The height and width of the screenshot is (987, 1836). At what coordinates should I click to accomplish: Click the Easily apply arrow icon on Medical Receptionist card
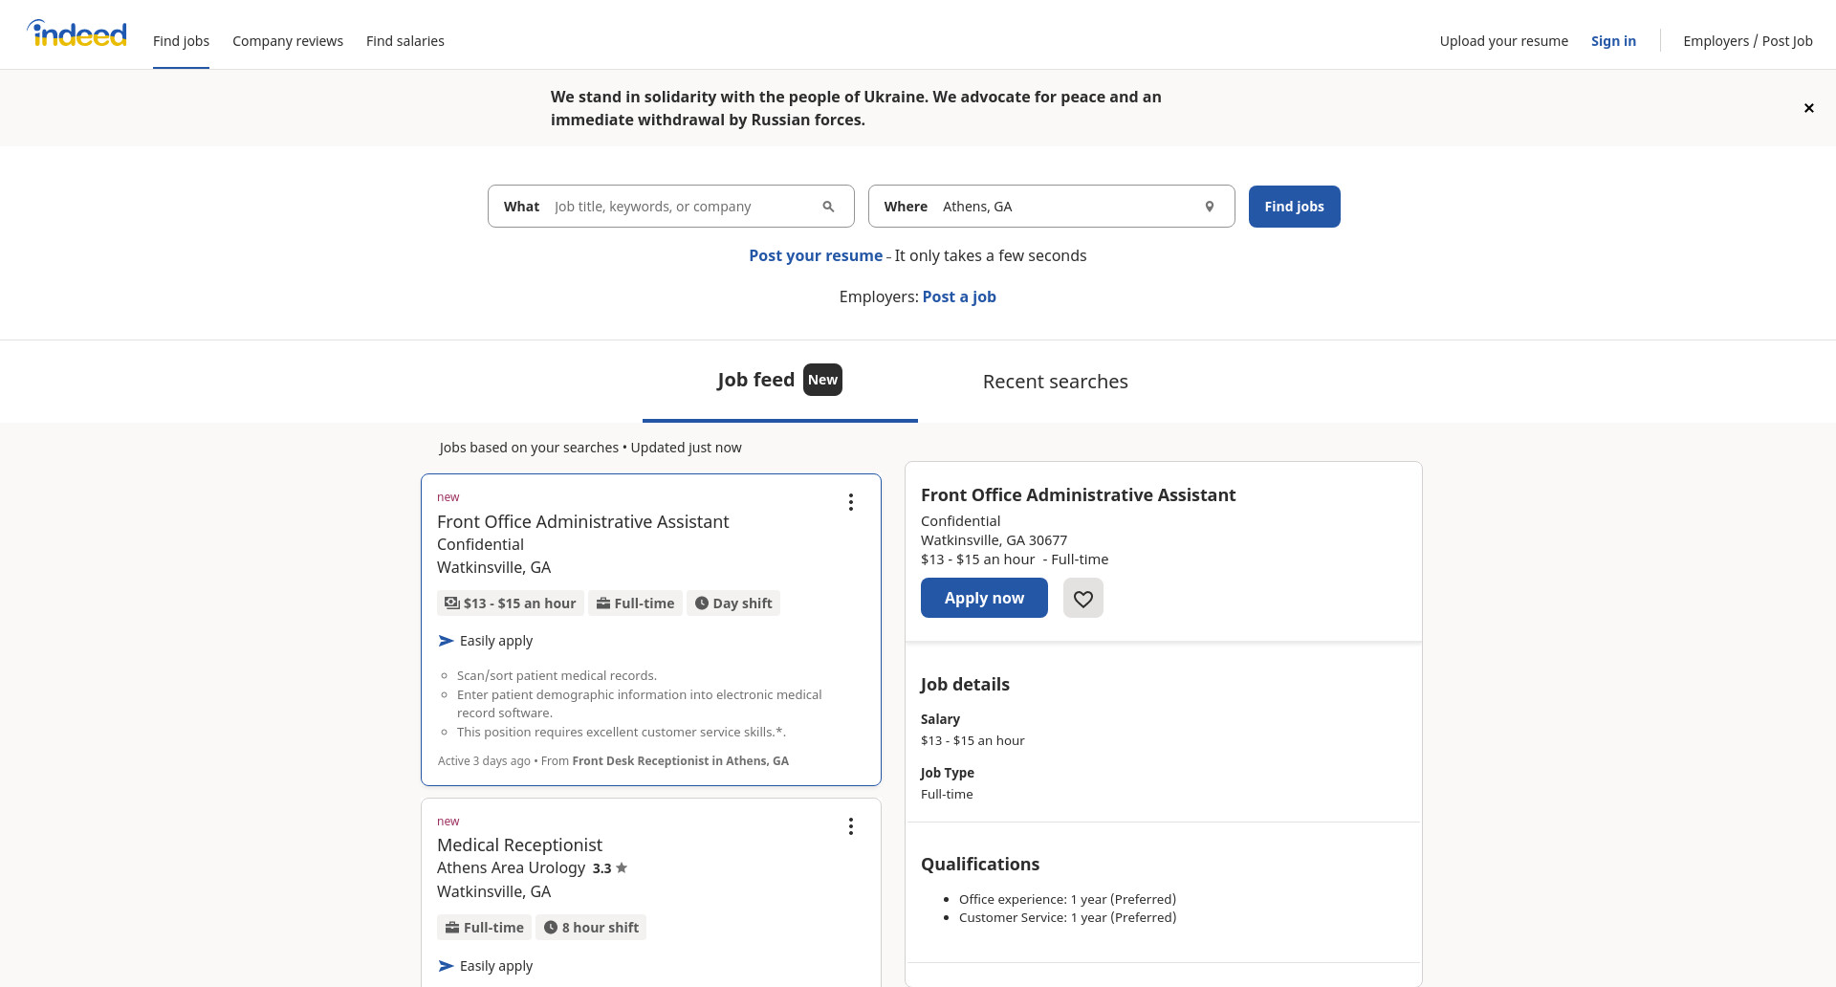(x=446, y=966)
